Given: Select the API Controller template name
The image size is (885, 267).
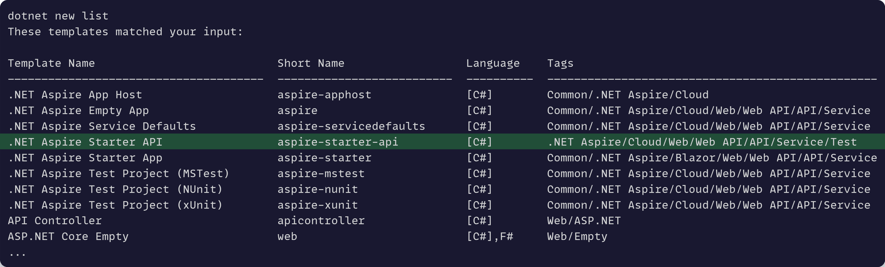Looking at the screenshot, I should [x=55, y=221].
